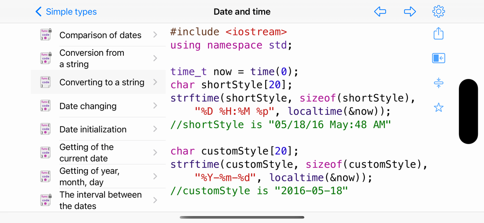
Task: Tap chevron on Date changing row
Action: coord(155,106)
